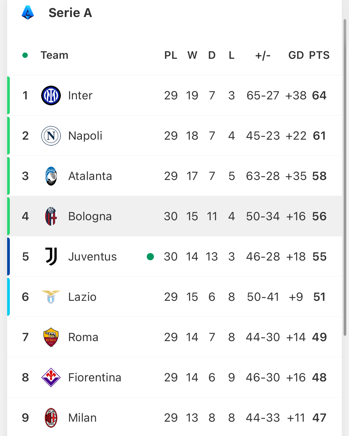349x436 pixels.
Task: Open the Bologna team crest
Action: click(x=51, y=216)
